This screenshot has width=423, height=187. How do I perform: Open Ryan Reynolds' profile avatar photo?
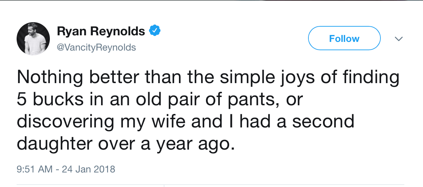(33, 39)
